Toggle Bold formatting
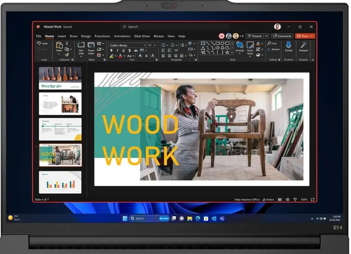The width and height of the screenshot is (351, 254). pos(111,50)
